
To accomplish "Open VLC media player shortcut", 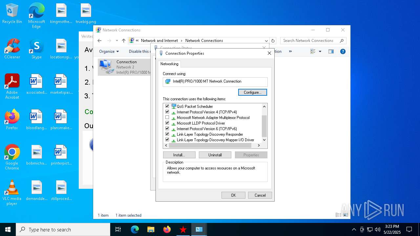I will [12, 193].
